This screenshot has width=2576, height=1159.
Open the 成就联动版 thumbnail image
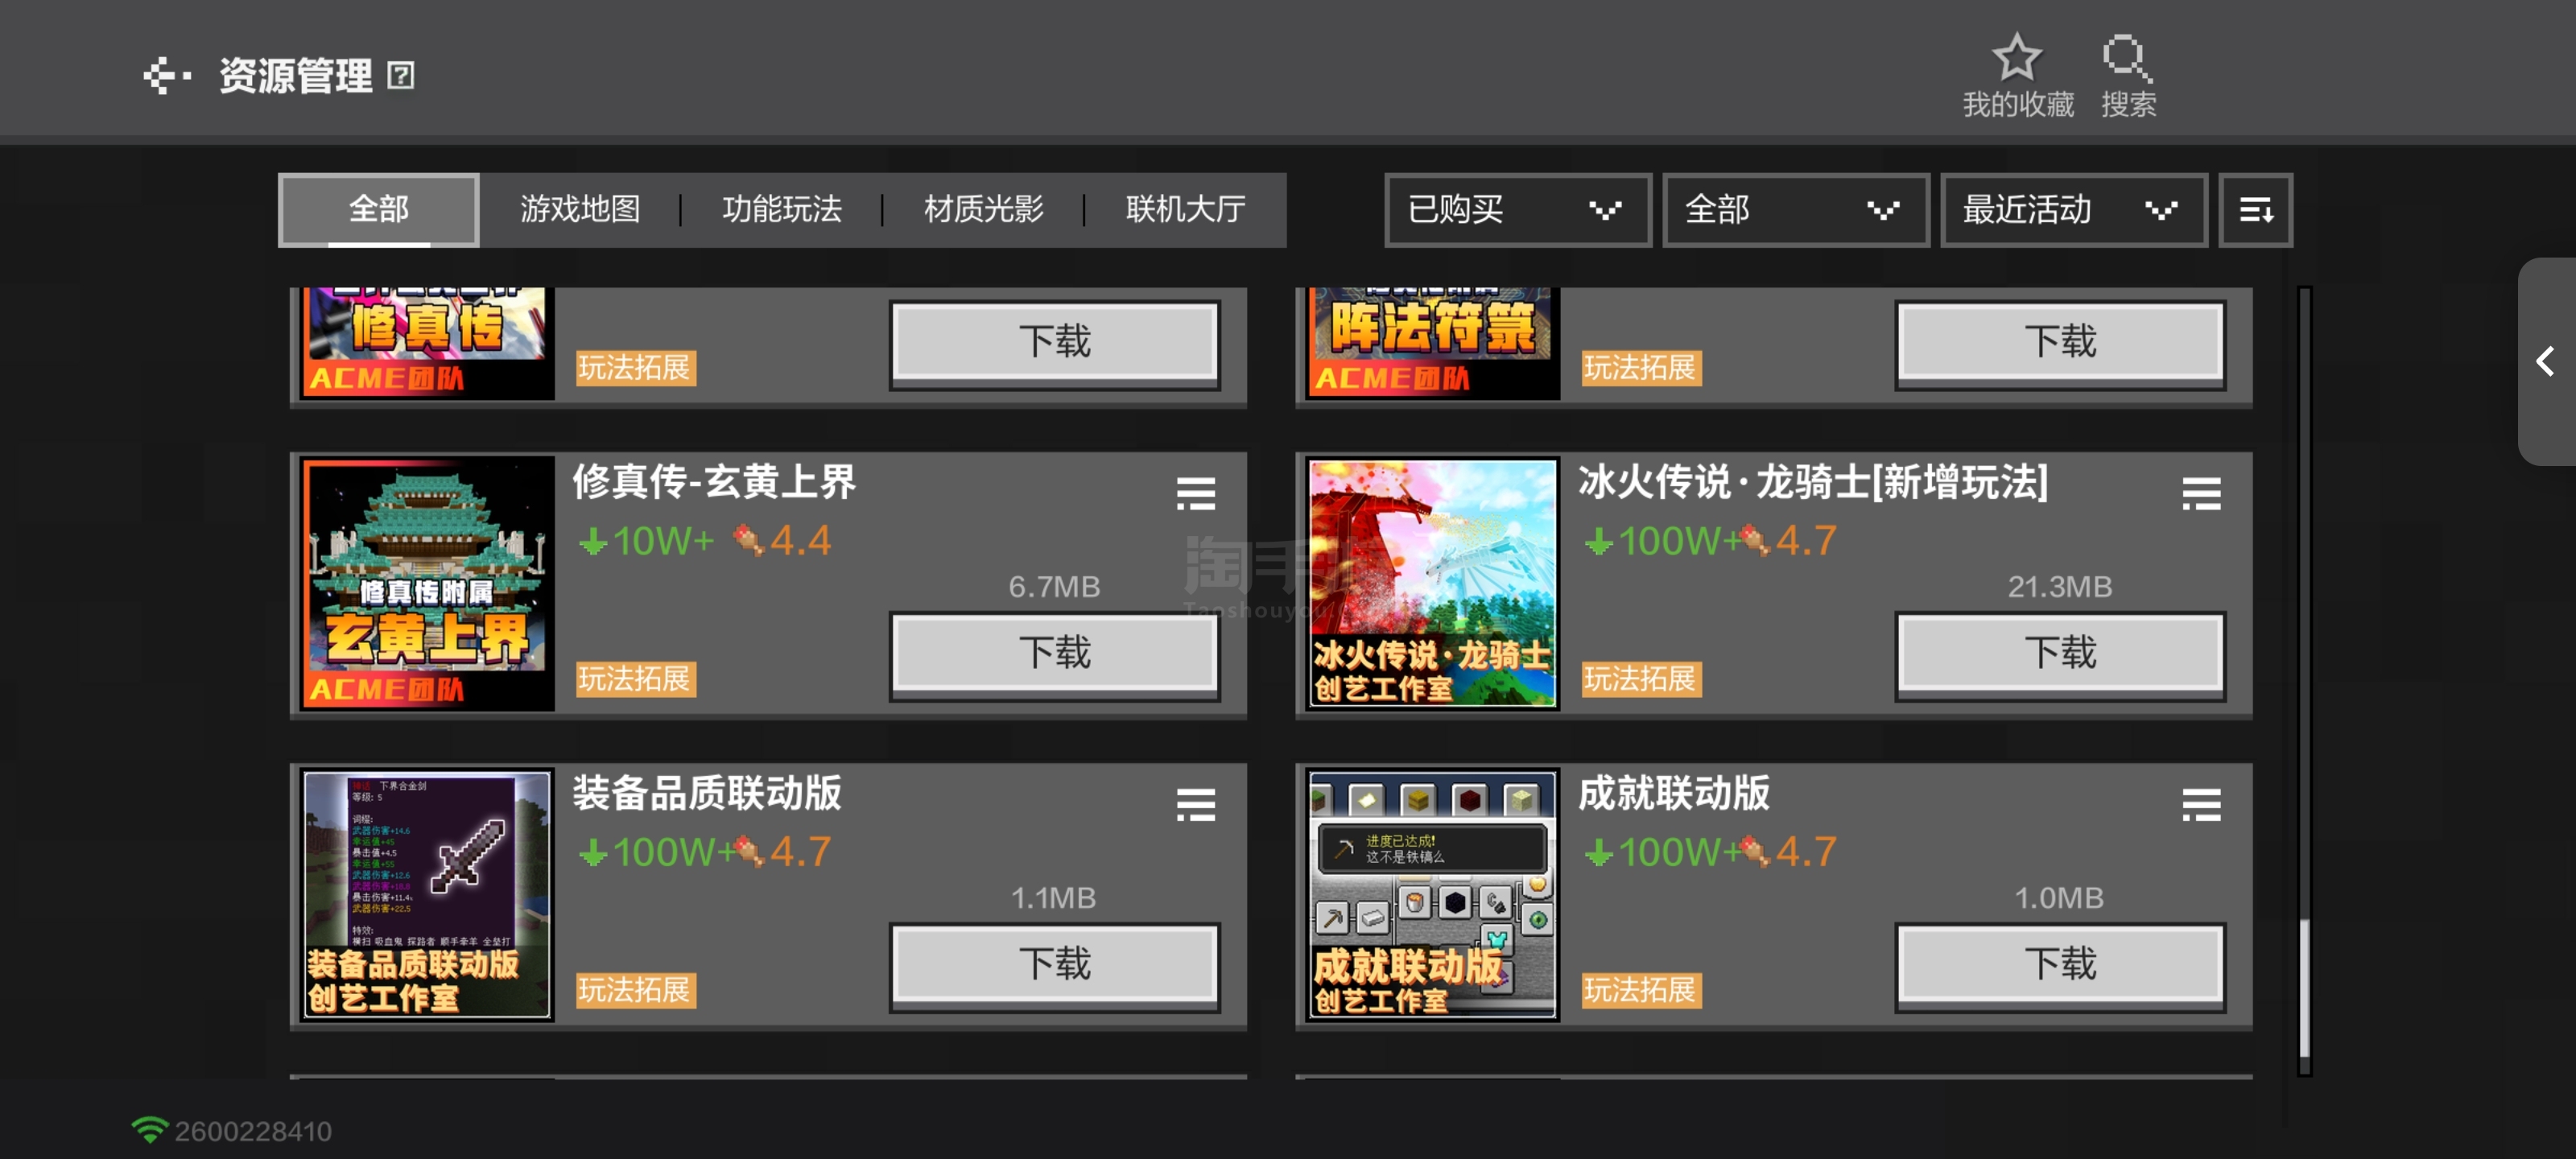(x=1432, y=894)
